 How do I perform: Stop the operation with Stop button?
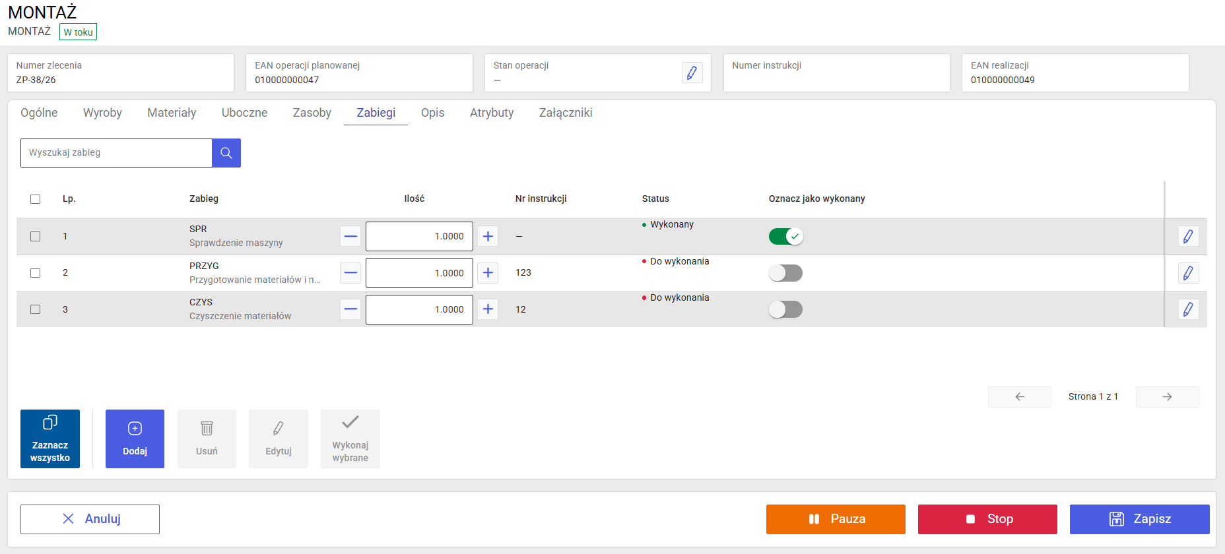pos(987,519)
